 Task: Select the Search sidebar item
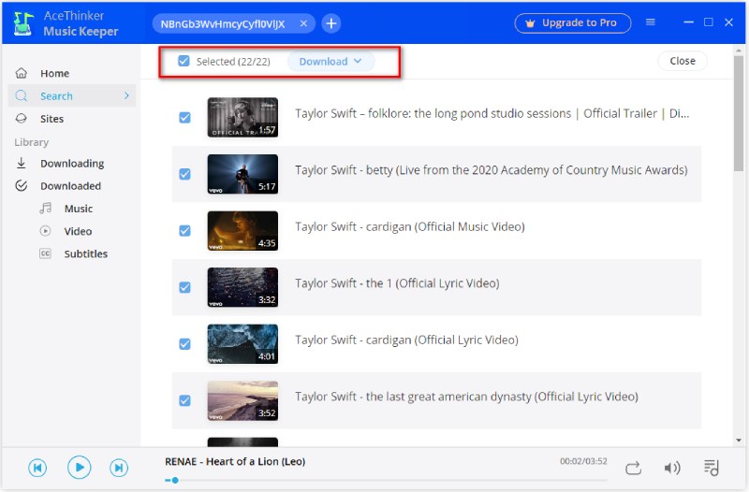pyautogui.click(x=72, y=96)
